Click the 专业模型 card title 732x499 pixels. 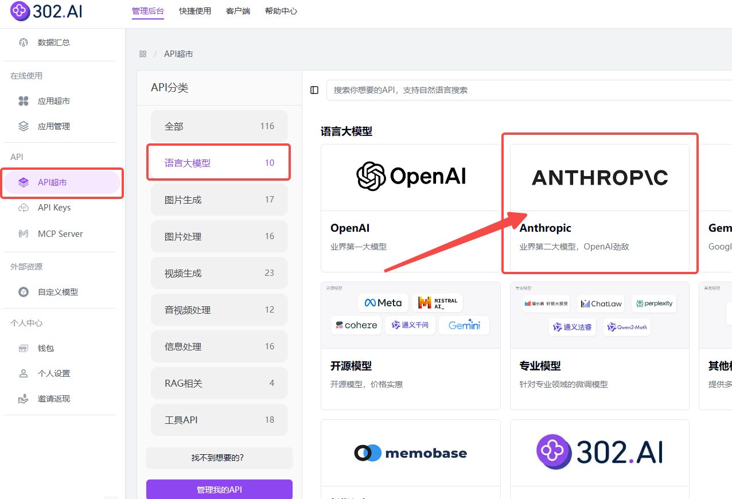point(540,366)
